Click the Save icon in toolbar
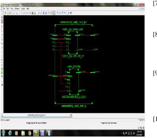The width and height of the screenshot is (157, 138). tap(8, 13)
